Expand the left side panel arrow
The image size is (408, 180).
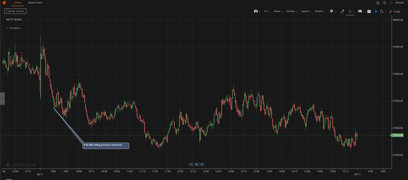[2, 98]
